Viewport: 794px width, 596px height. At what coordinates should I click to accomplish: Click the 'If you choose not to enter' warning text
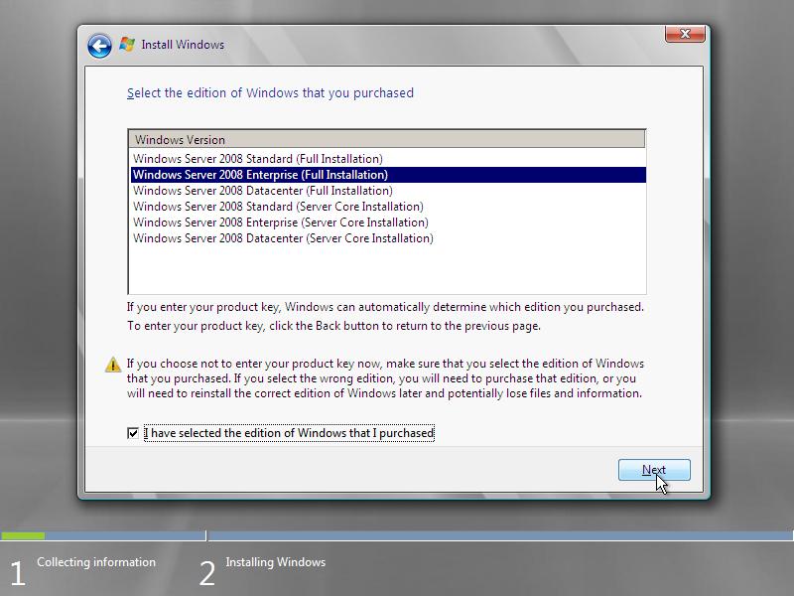(385, 378)
